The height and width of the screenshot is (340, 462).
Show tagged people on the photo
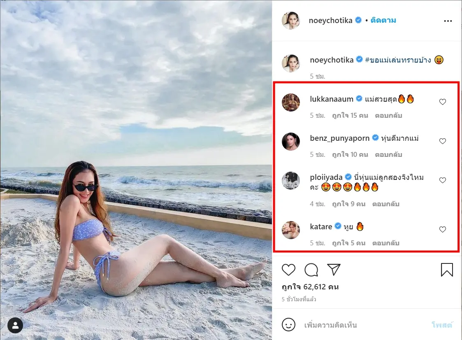pos(15,325)
